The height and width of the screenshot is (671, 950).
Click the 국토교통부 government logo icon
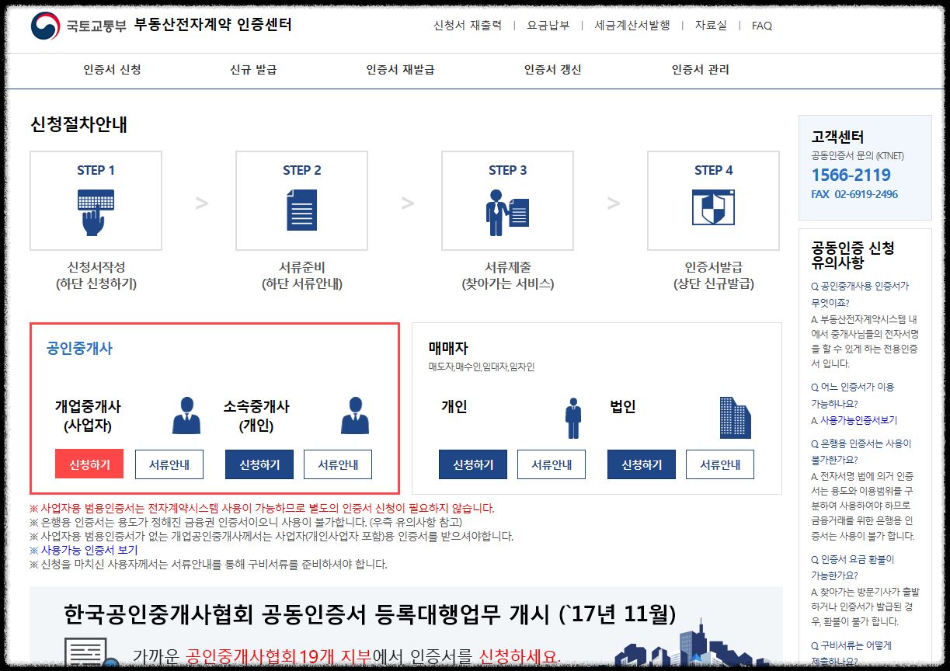tap(43, 25)
